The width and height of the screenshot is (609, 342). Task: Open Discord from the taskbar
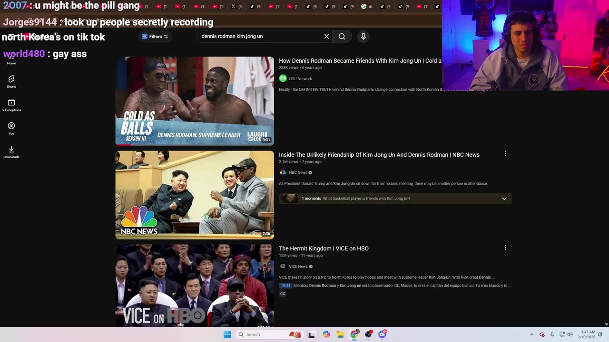coord(382,334)
